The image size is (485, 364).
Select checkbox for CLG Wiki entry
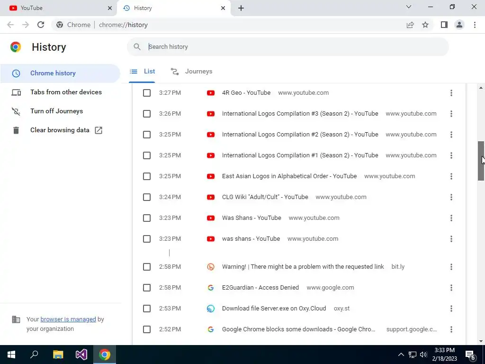click(147, 197)
